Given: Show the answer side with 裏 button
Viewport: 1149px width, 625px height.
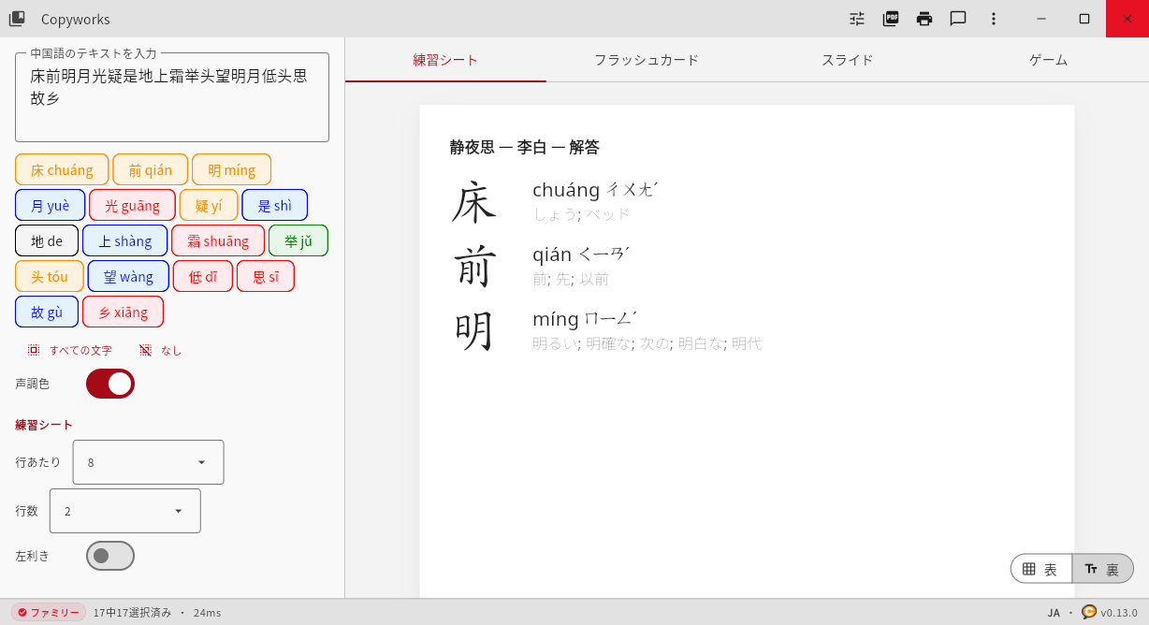Looking at the screenshot, I should (1103, 569).
